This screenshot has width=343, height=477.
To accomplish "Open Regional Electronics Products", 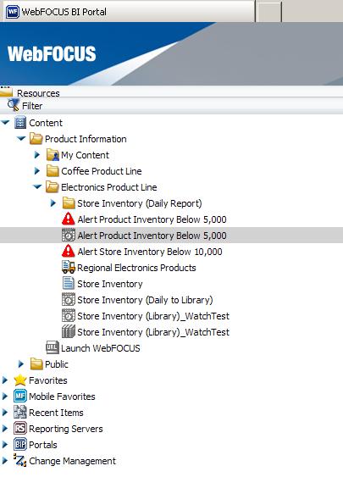I will point(137,268).
